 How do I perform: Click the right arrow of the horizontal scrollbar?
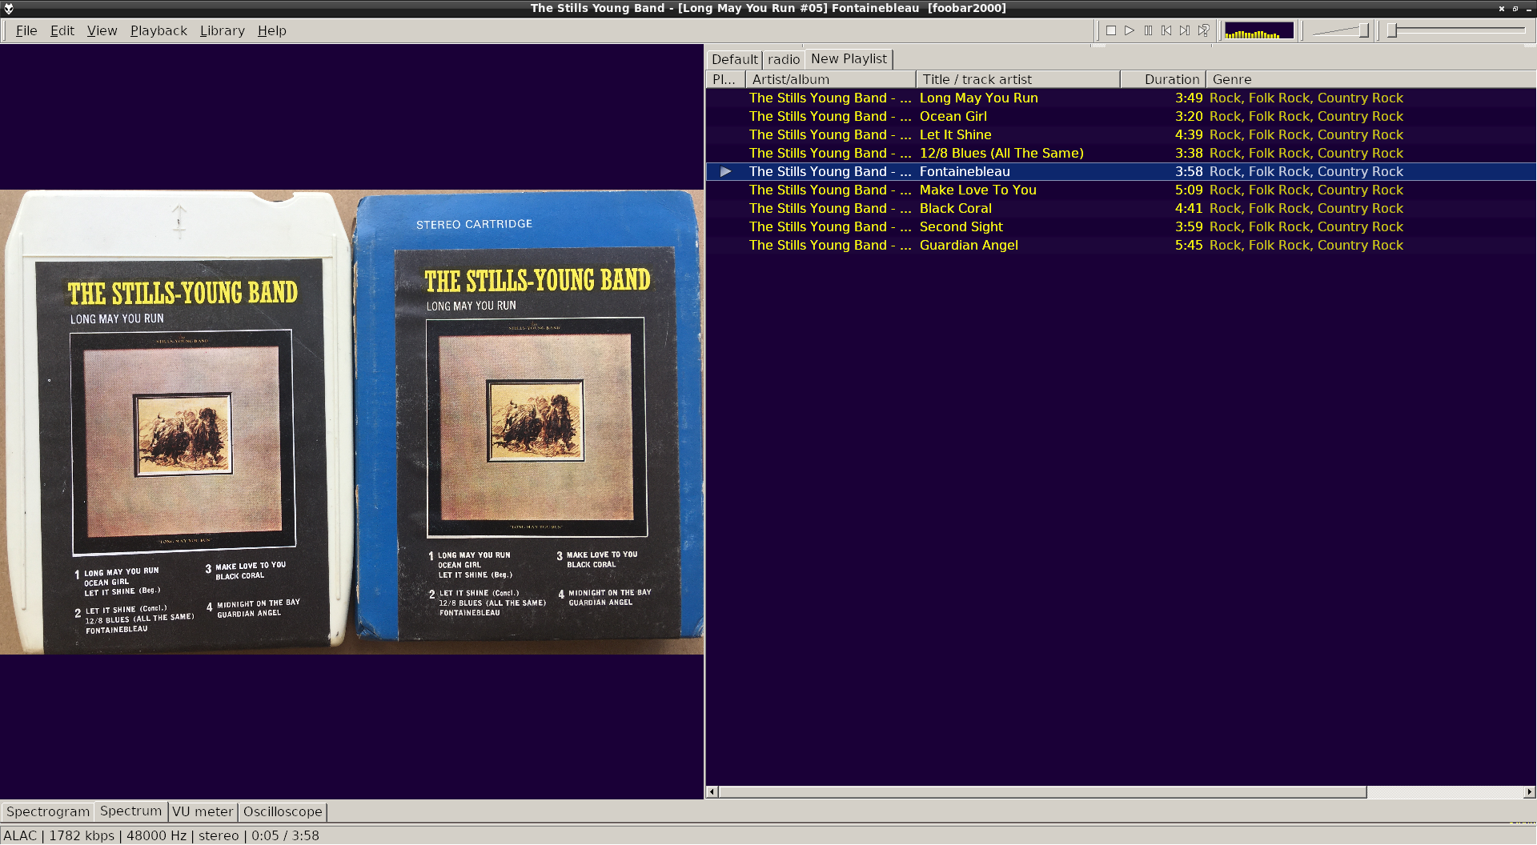(x=1529, y=792)
